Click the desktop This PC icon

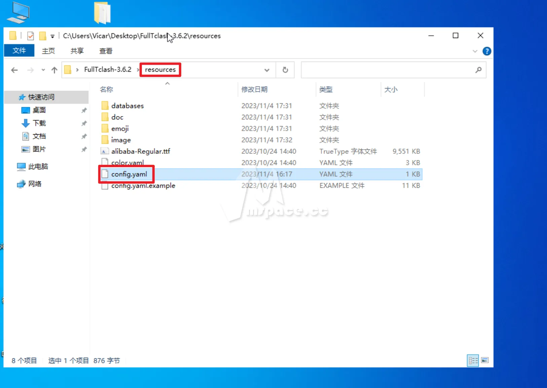(x=19, y=13)
